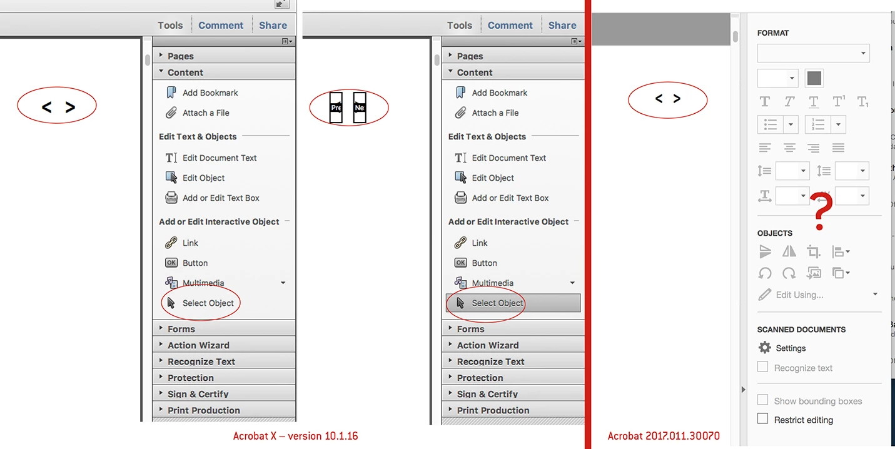Choose the Button tool in the middle Acrobat X panel
Image resolution: width=895 pixels, height=449 pixels.
(475, 263)
